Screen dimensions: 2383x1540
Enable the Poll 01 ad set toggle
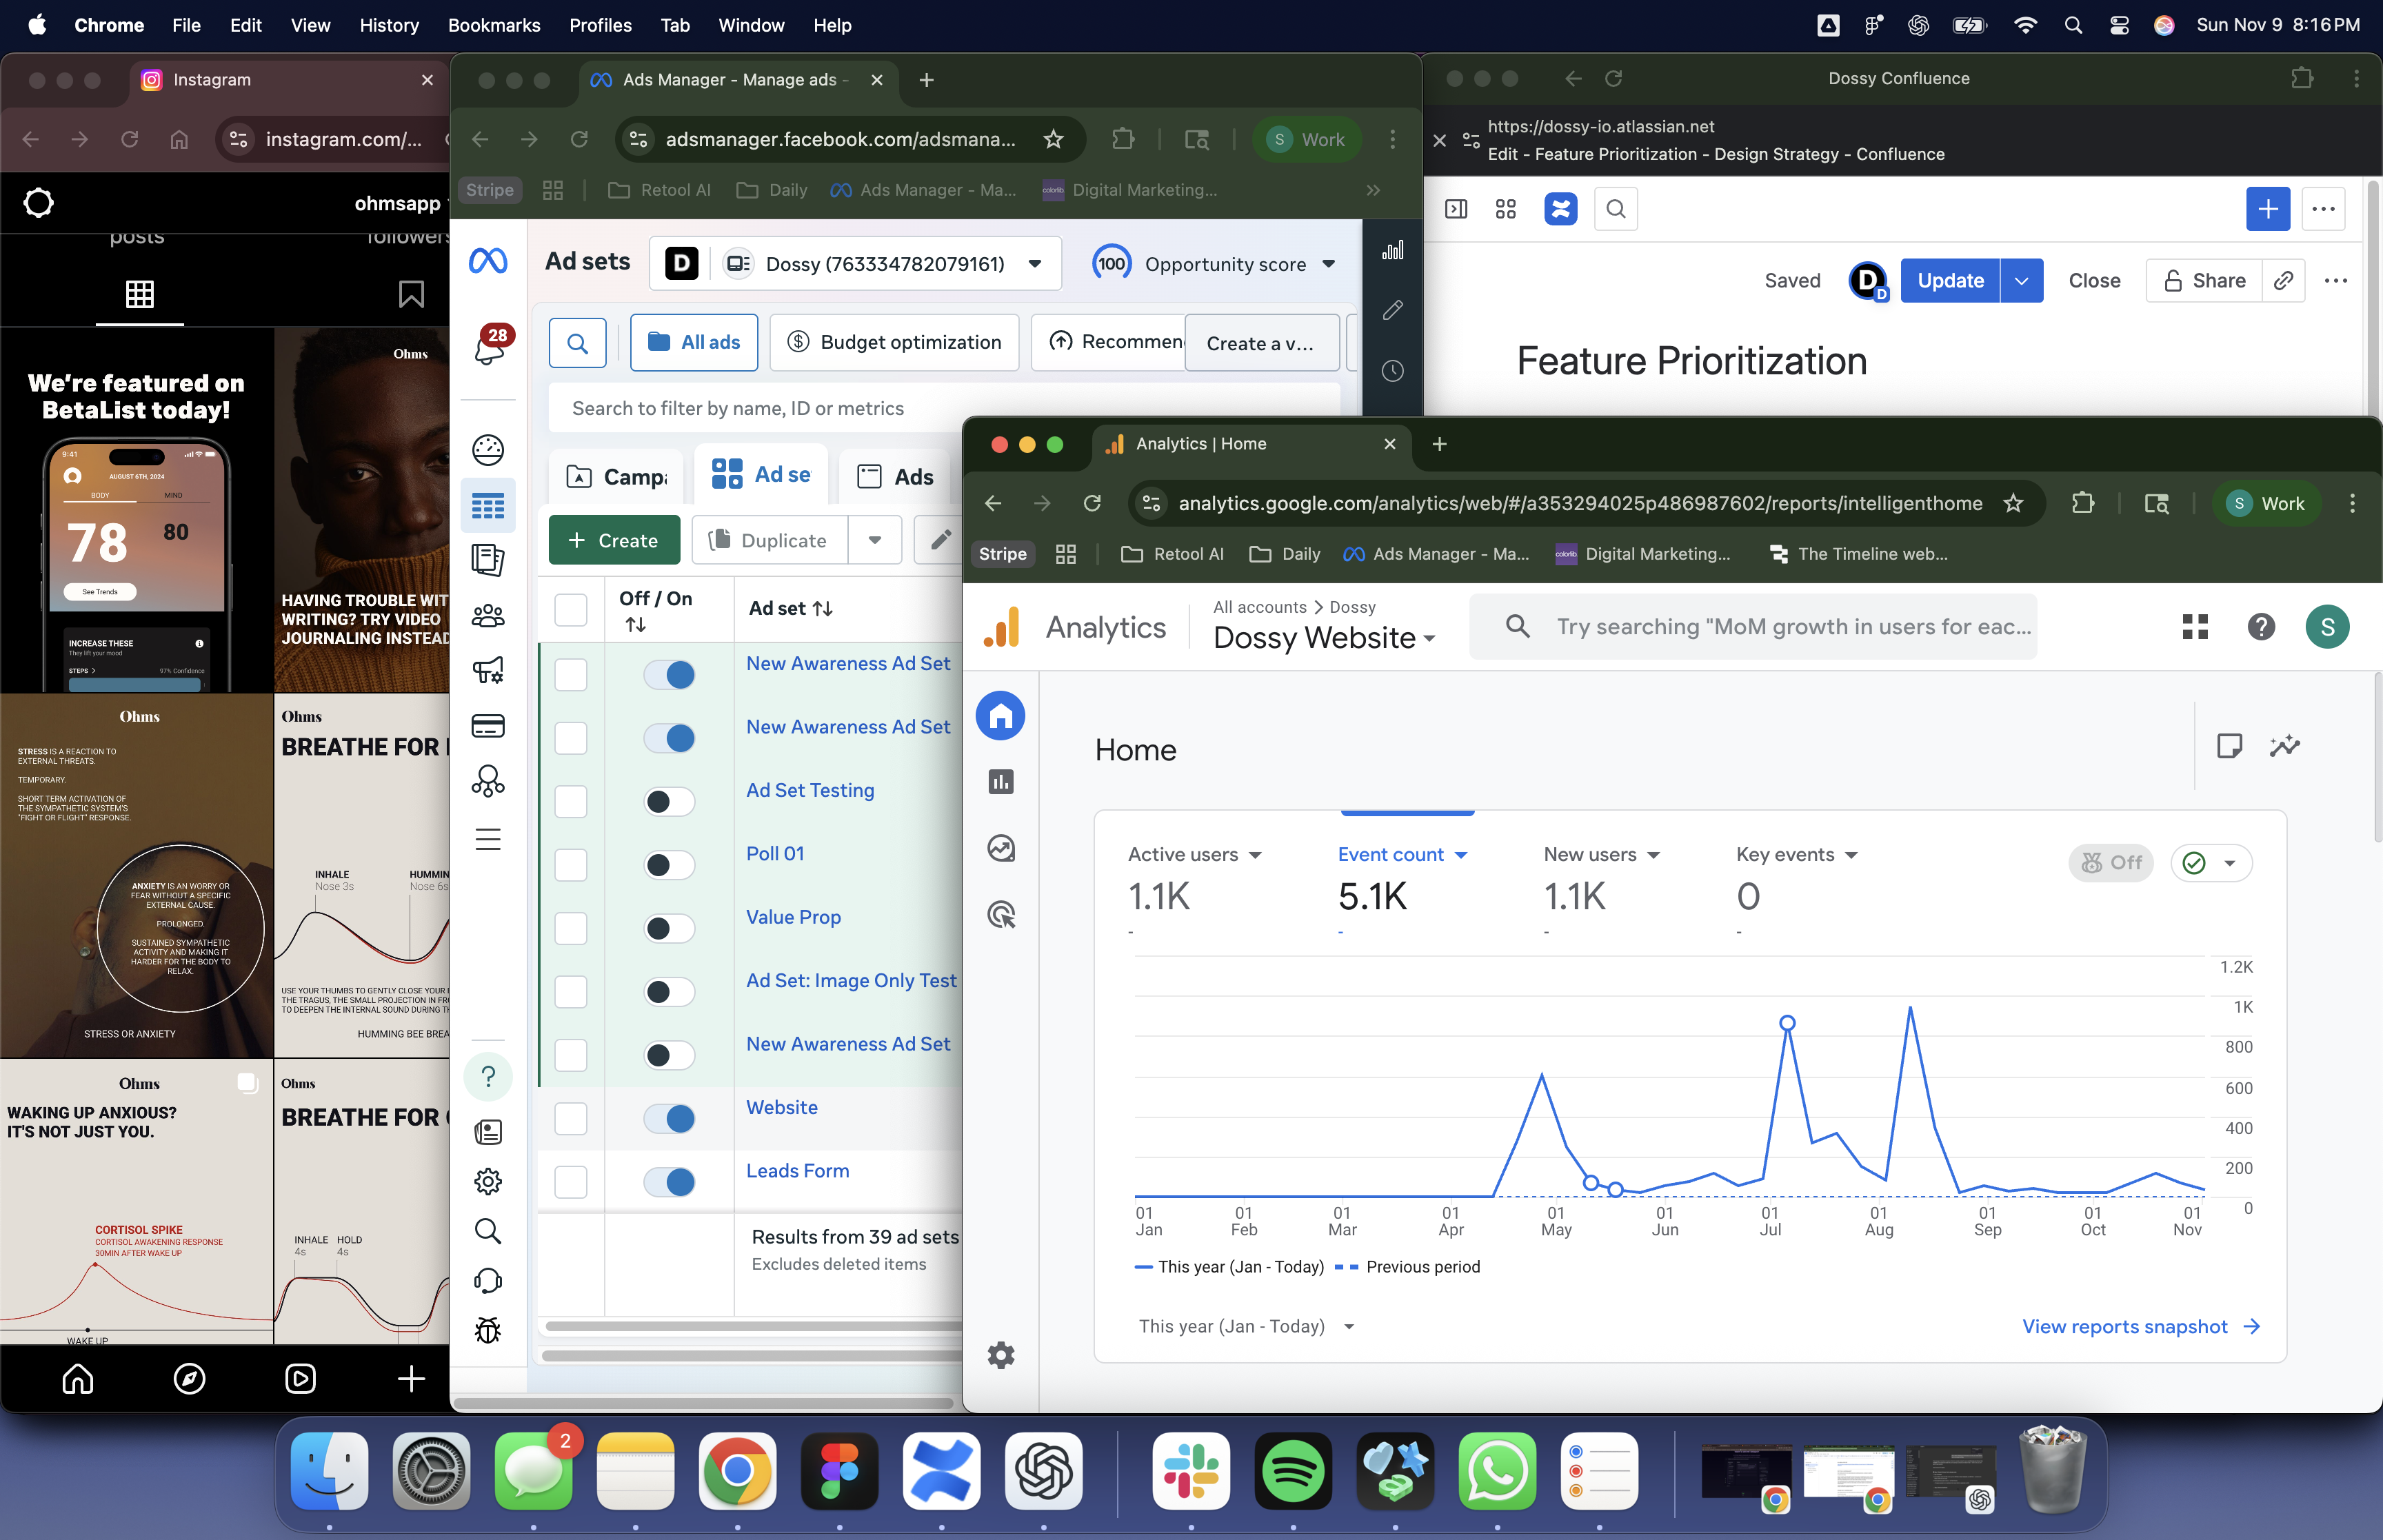point(669,864)
